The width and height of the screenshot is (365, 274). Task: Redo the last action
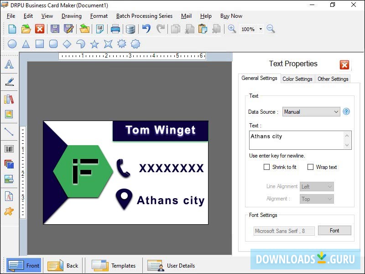[161, 29]
